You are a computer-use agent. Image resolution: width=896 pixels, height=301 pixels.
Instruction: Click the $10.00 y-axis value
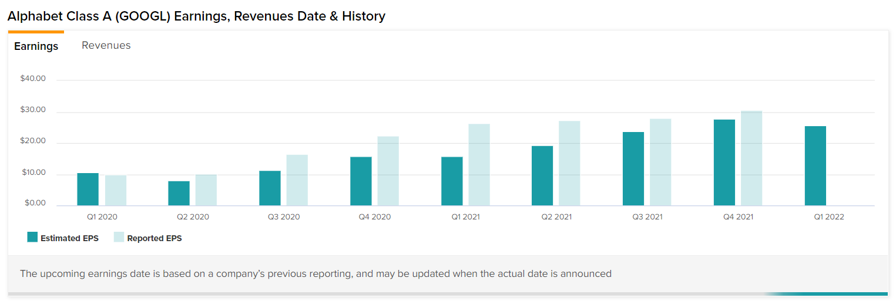pos(33,173)
